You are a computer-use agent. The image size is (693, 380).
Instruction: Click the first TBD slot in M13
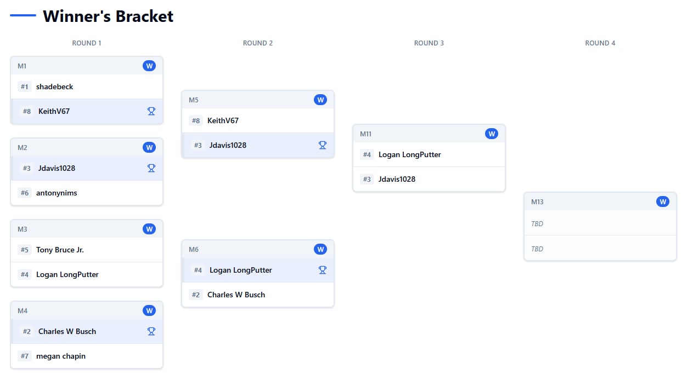point(537,223)
